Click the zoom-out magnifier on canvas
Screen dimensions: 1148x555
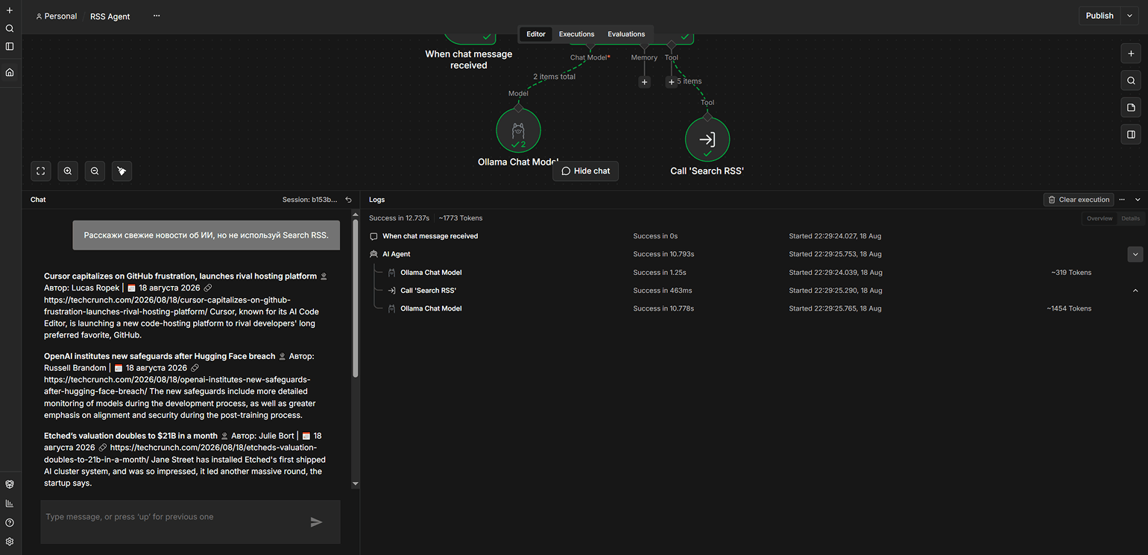click(95, 171)
